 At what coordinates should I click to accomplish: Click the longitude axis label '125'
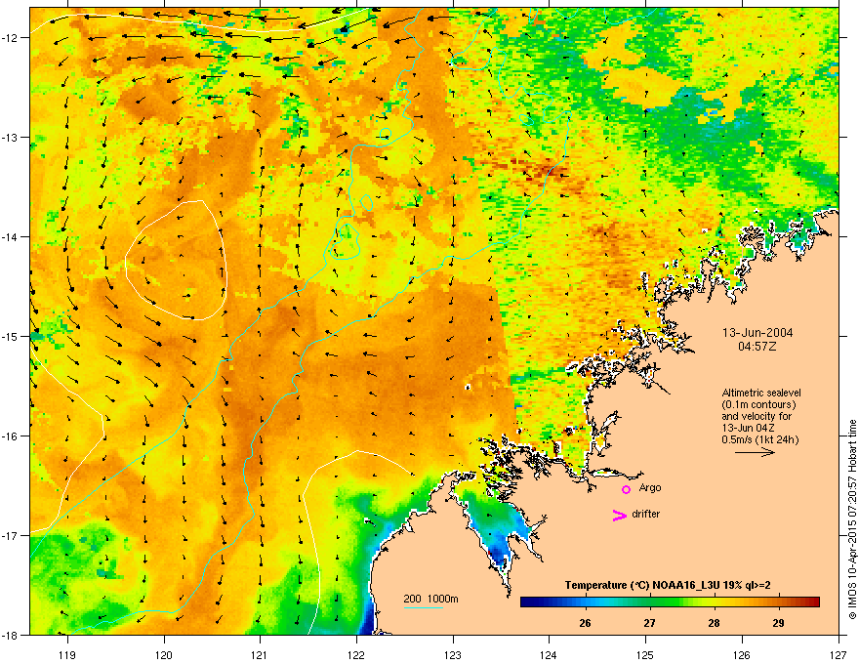(645, 654)
